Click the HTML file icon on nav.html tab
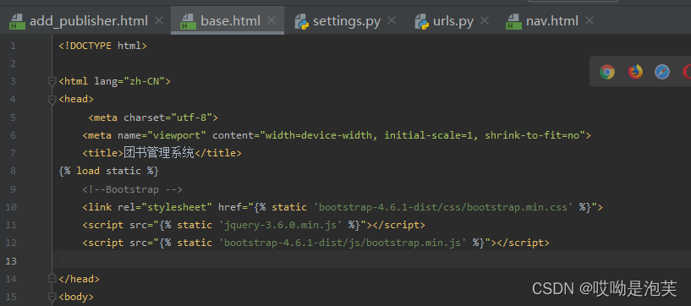The width and height of the screenshot is (691, 306). [x=514, y=21]
